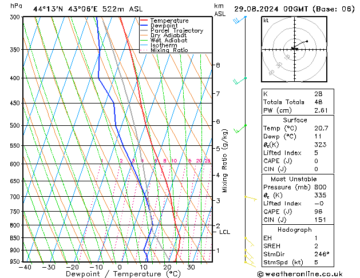Click the K index value 28

318,94
